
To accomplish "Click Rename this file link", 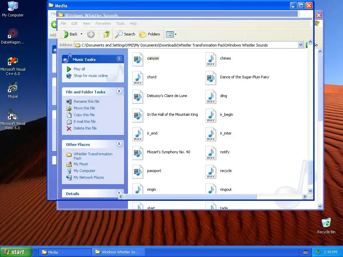I will coord(86,101).
